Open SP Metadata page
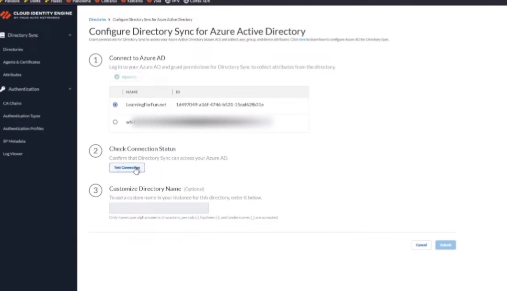The height and width of the screenshot is (291, 507). coord(14,141)
